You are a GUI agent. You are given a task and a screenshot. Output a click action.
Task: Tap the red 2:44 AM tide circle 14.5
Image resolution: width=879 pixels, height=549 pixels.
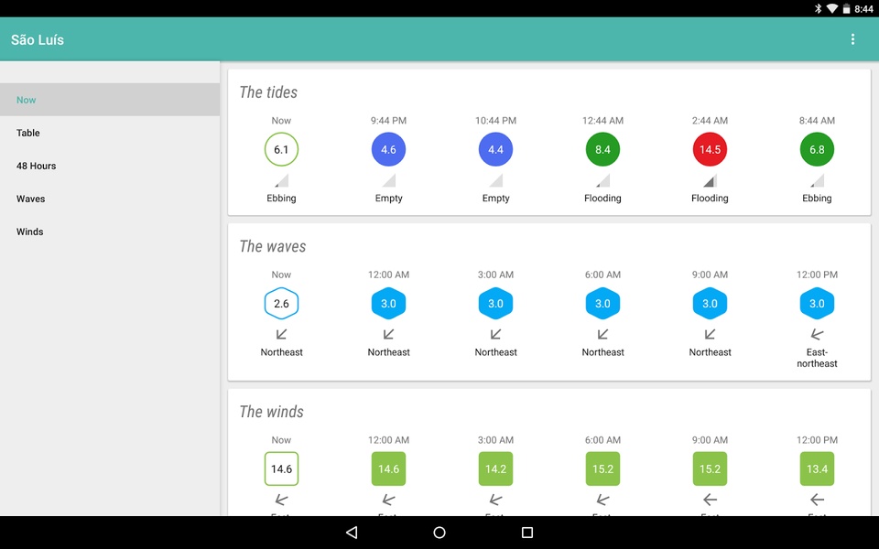point(710,149)
